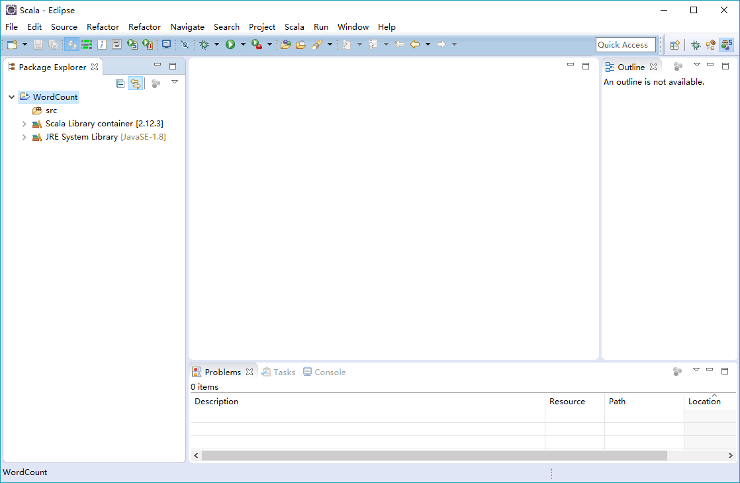This screenshot has height=483, width=740.
Task: Click Collapse All in Package Explorer
Action: pyautogui.click(x=120, y=83)
